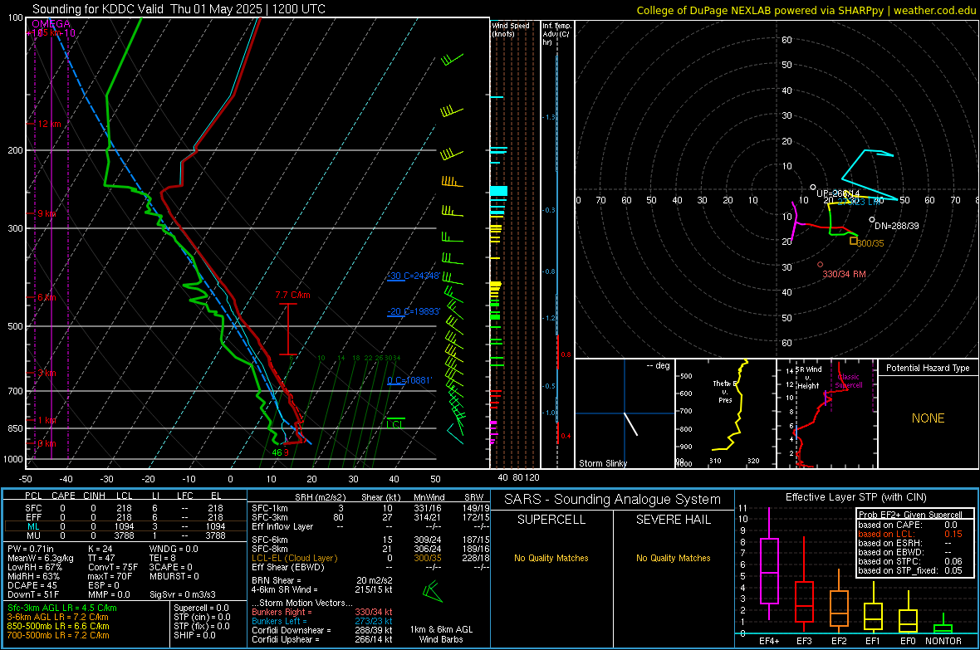The image size is (980, 650).
Task: Click the OMEGA label
Action: [51, 24]
